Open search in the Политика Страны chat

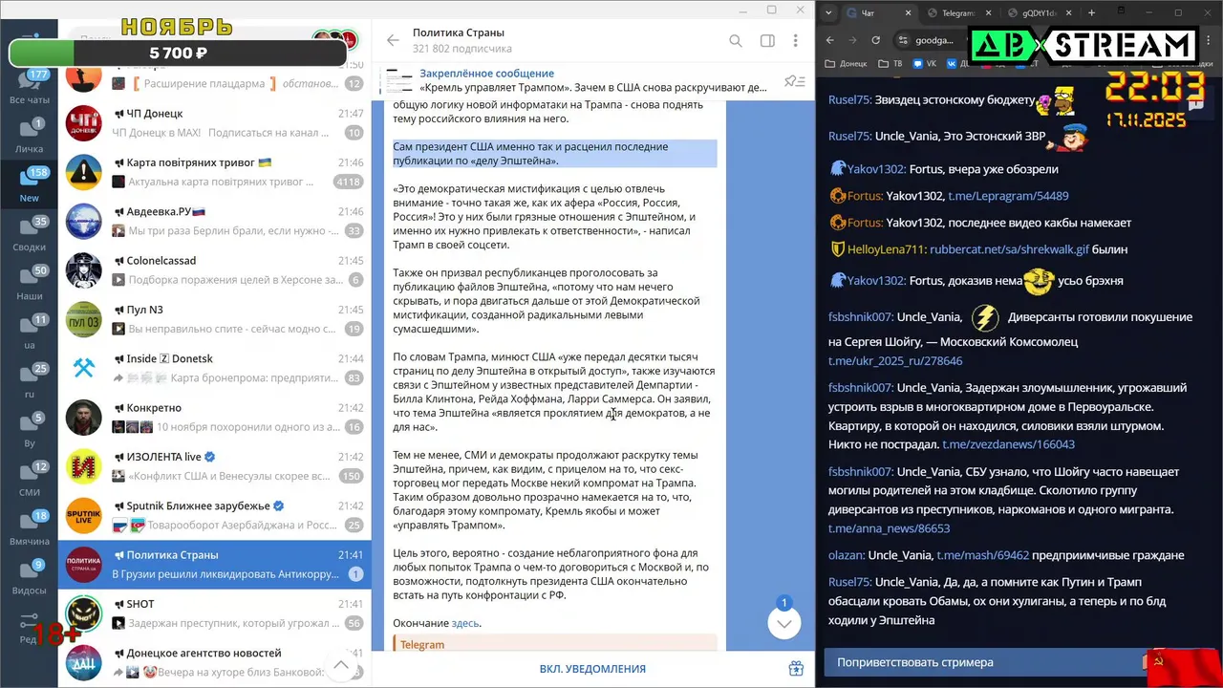tap(736, 41)
